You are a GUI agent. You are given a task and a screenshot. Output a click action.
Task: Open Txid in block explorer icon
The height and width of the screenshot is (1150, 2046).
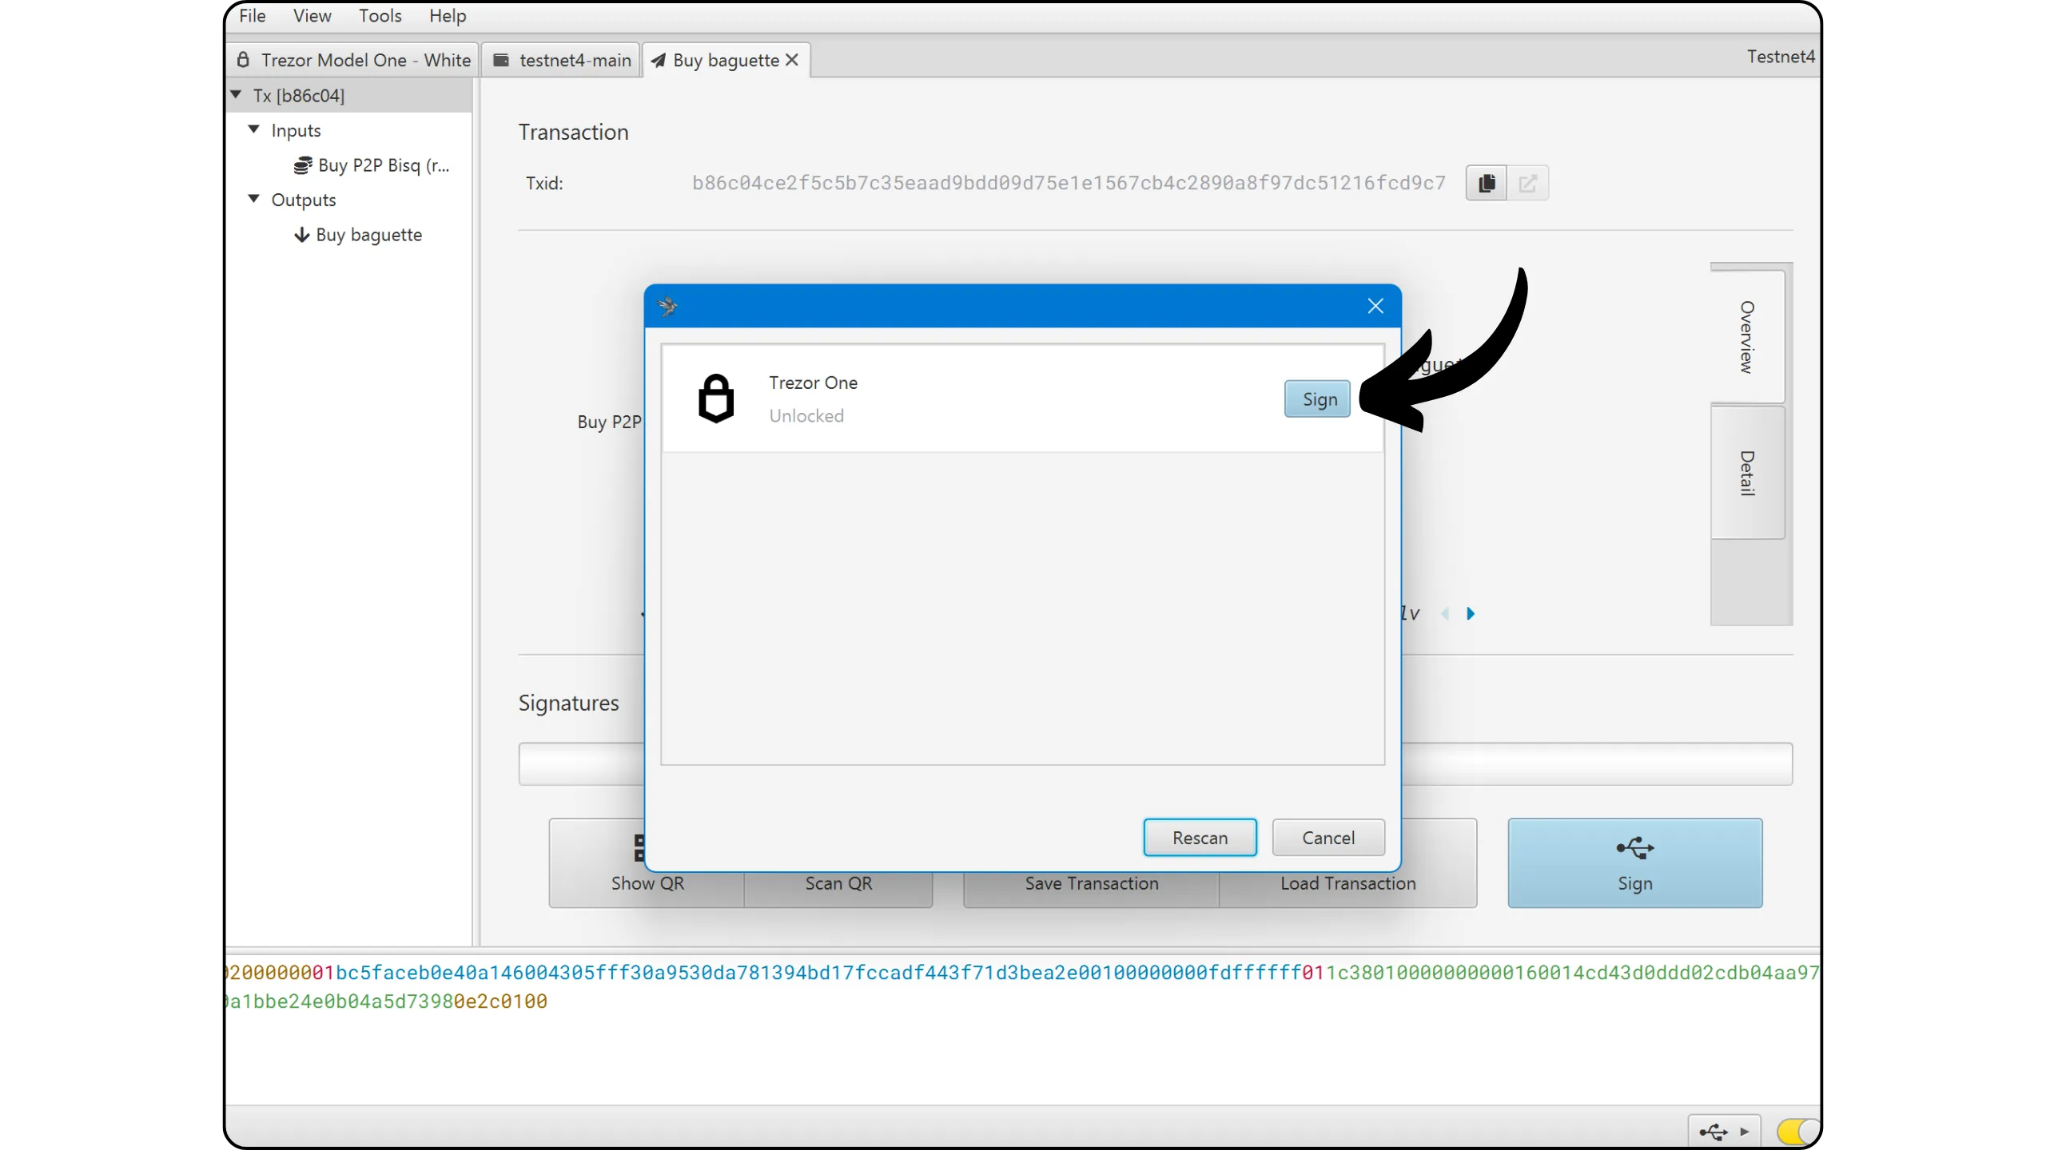[1527, 183]
